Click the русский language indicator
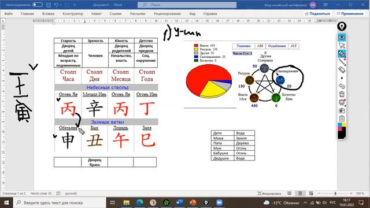This screenshot has width=370, height=208. [71, 194]
